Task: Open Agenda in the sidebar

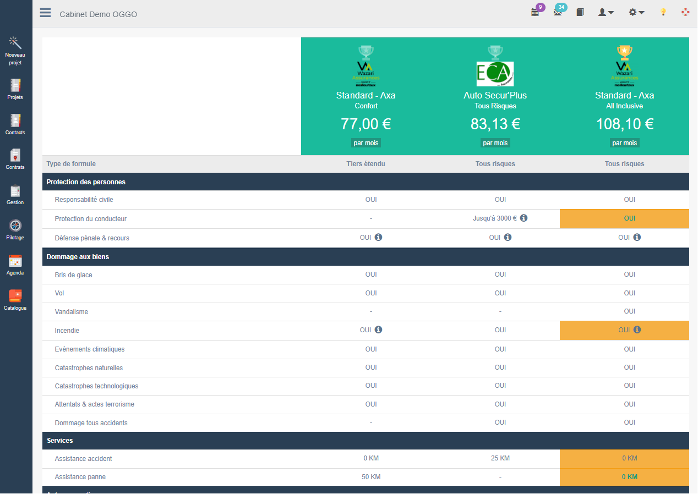Action: coord(15,262)
